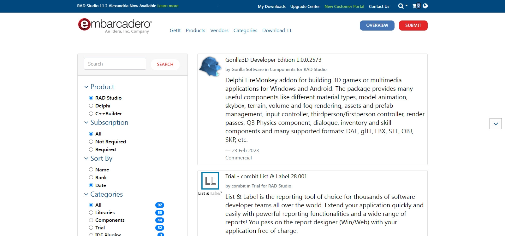Viewport: 505px width, 236px height.
Task: Collapse the Product filter section
Action: pos(86,87)
